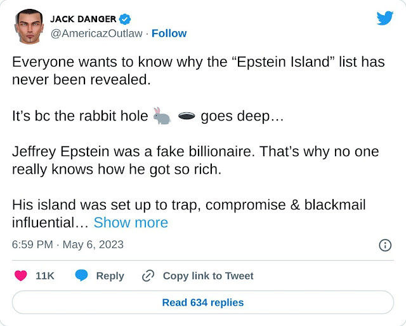Click the JACK DANGER display name
This screenshot has width=406, height=326.
pyautogui.click(x=83, y=19)
